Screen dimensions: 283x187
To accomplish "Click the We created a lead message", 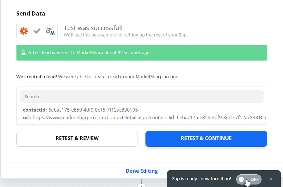I will pos(99,77).
